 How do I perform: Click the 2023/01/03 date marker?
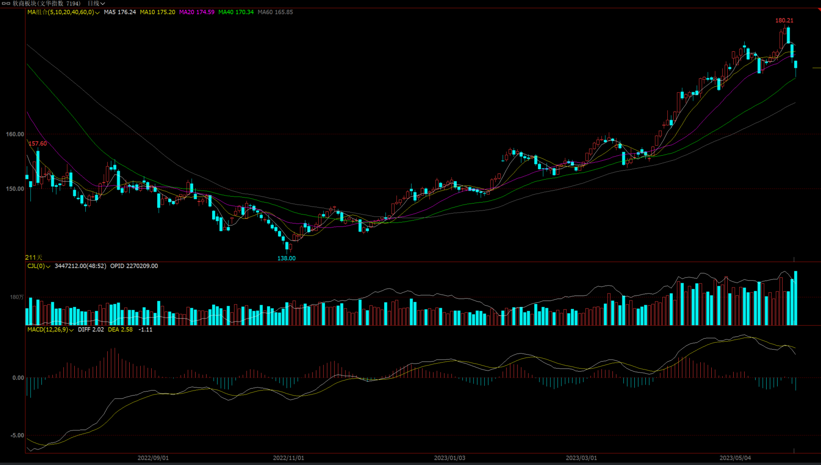point(450,458)
